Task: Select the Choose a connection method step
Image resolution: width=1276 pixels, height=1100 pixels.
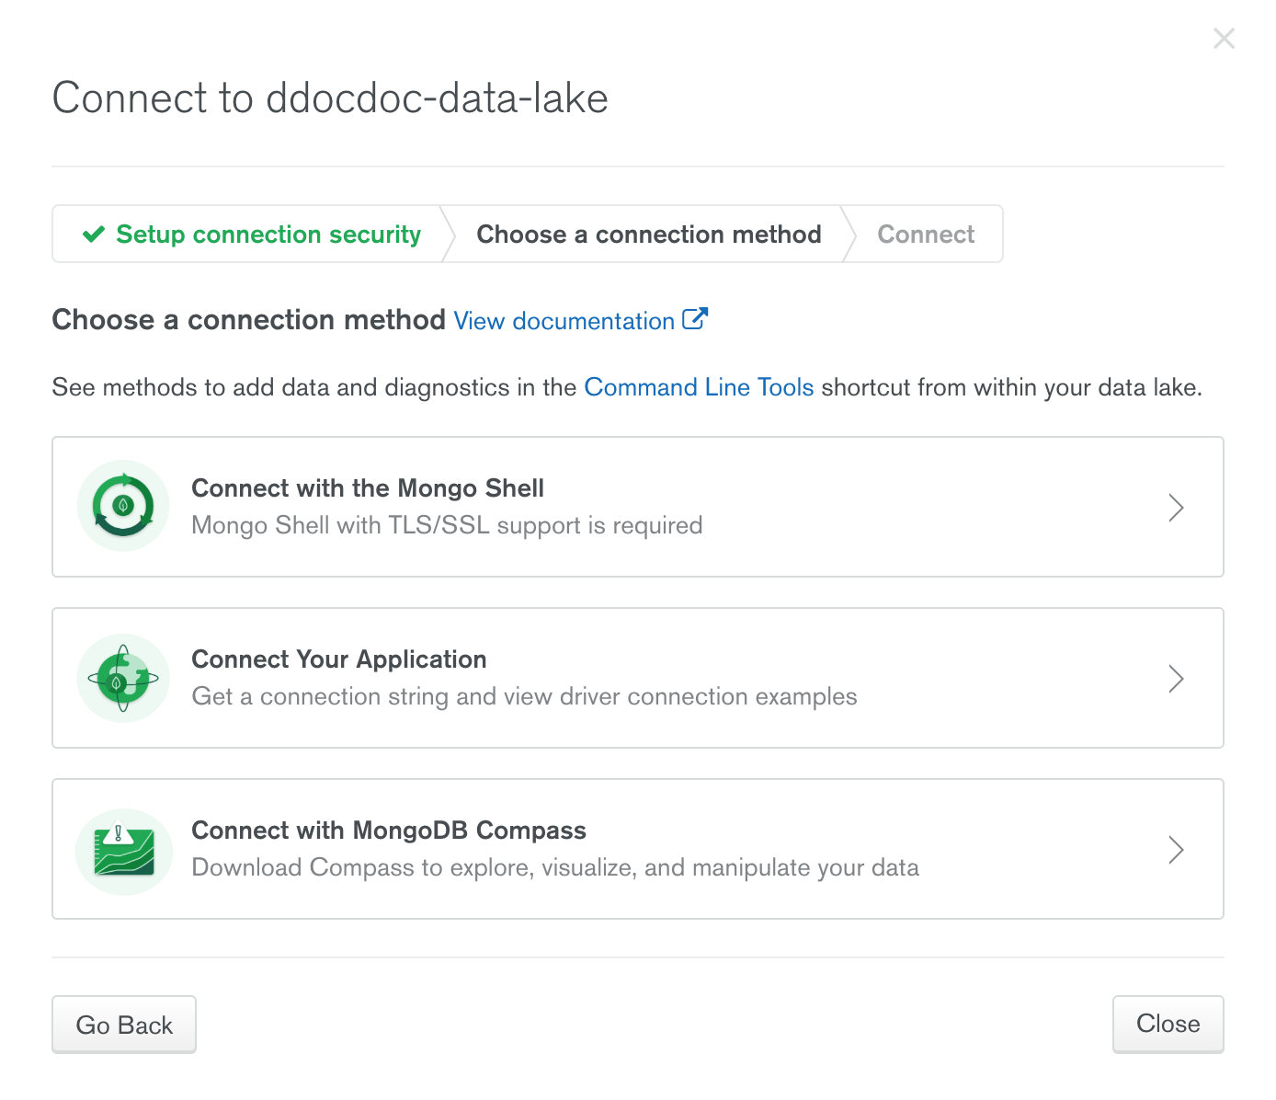Action: coord(648,235)
